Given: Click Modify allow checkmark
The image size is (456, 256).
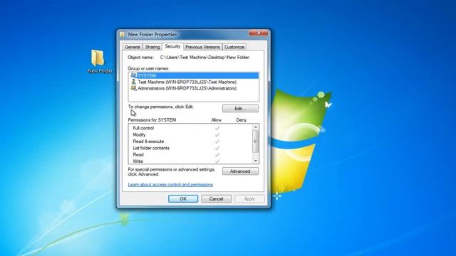Looking at the screenshot, I should 217,134.
